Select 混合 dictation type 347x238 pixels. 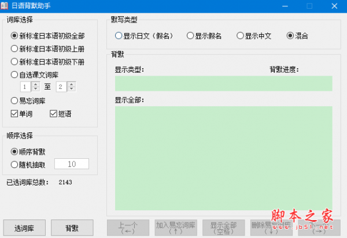click(x=297, y=36)
